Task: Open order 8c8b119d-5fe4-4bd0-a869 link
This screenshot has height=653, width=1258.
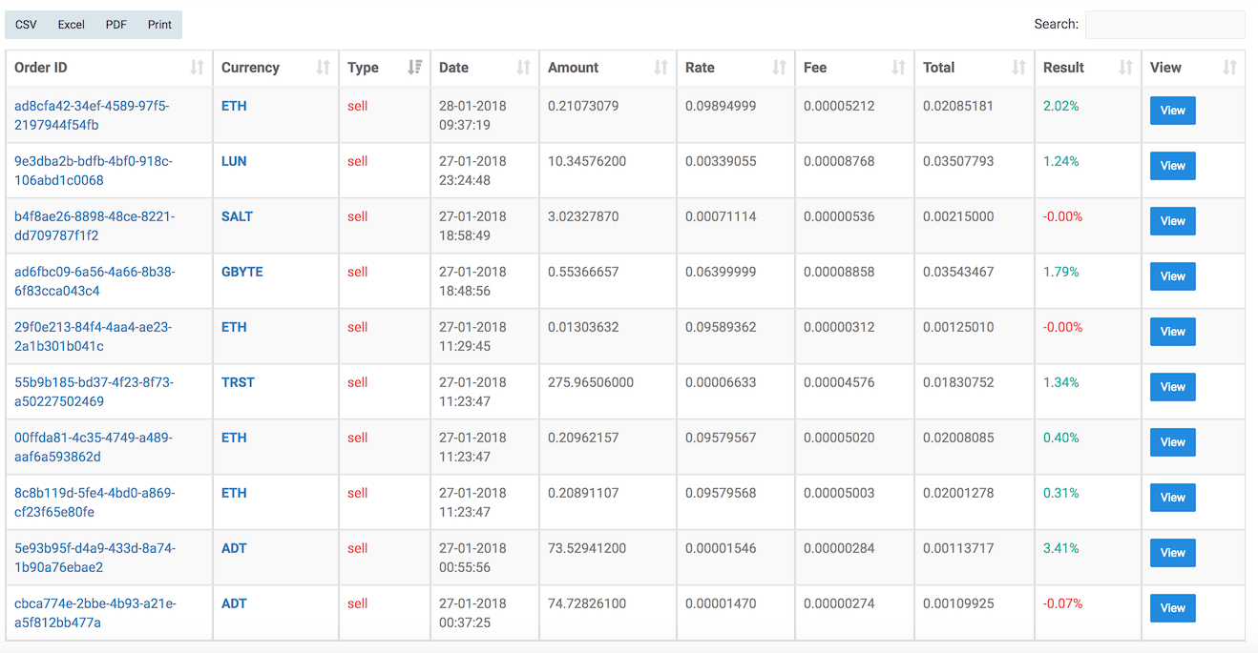Action: tap(94, 502)
